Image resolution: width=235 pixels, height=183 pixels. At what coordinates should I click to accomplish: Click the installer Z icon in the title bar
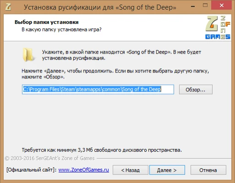tap(8, 7)
